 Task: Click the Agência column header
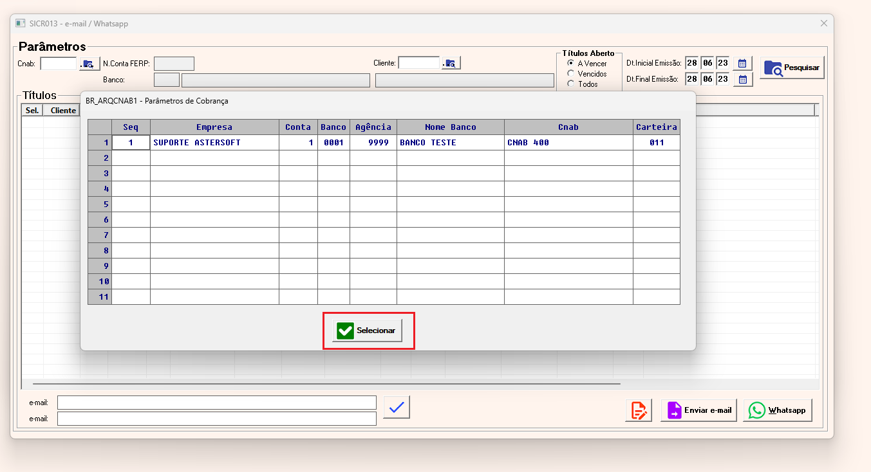[x=373, y=127]
